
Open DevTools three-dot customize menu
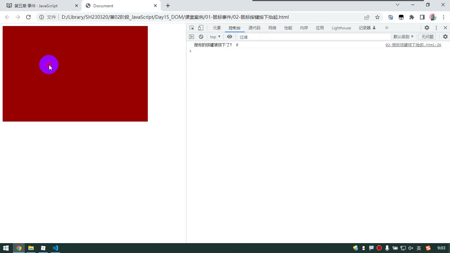436,28
